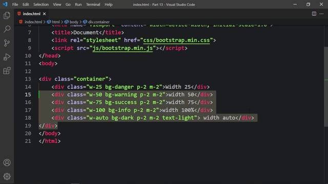Click the body breadcrumb segment

pos(74,22)
